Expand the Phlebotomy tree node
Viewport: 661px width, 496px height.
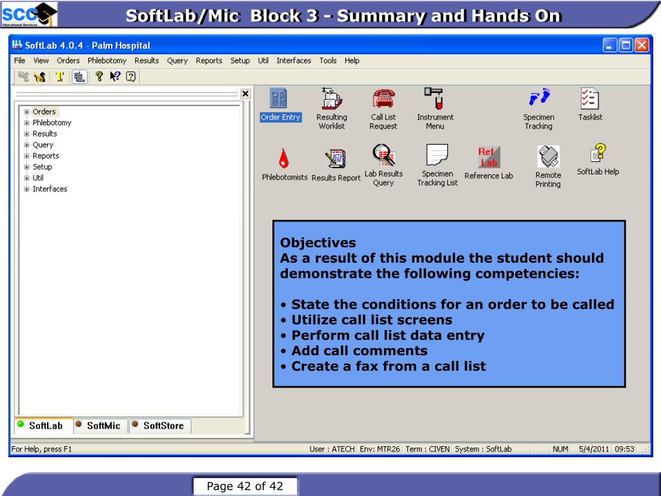pyautogui.click(x=26, y=123)
